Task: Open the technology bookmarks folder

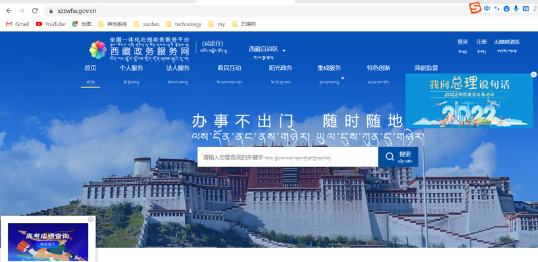Action: coord(184,24)
